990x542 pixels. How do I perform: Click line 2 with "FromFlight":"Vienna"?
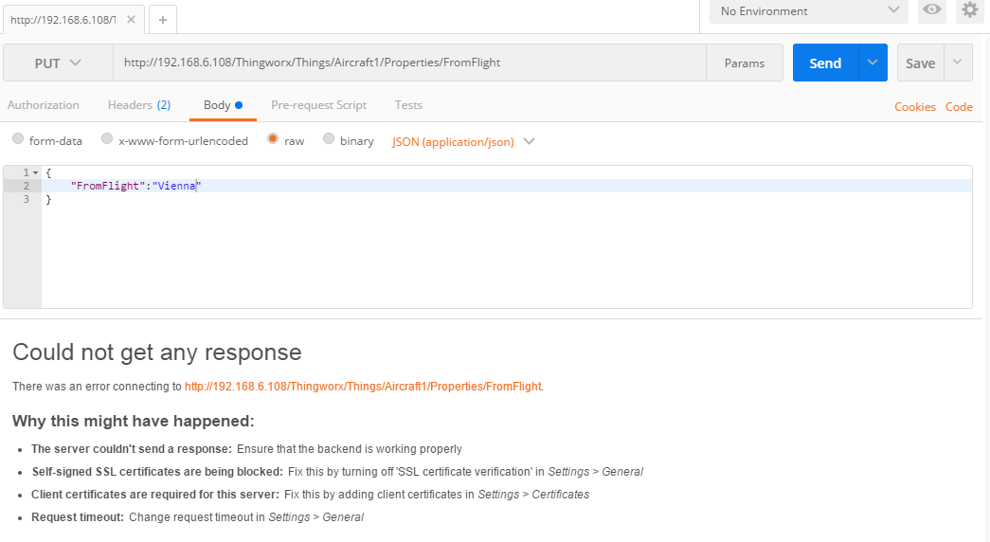click(506, 186)
